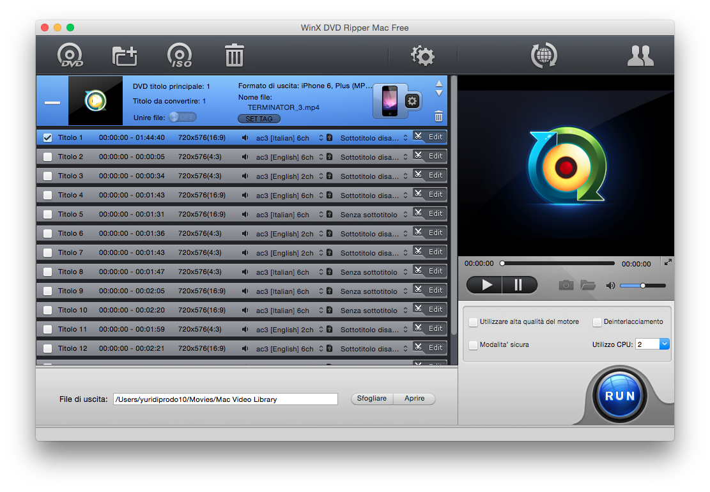Open Titolo 1 subtitle selector
The height and width of the screenshot is (492, 710).
point(405,137)
